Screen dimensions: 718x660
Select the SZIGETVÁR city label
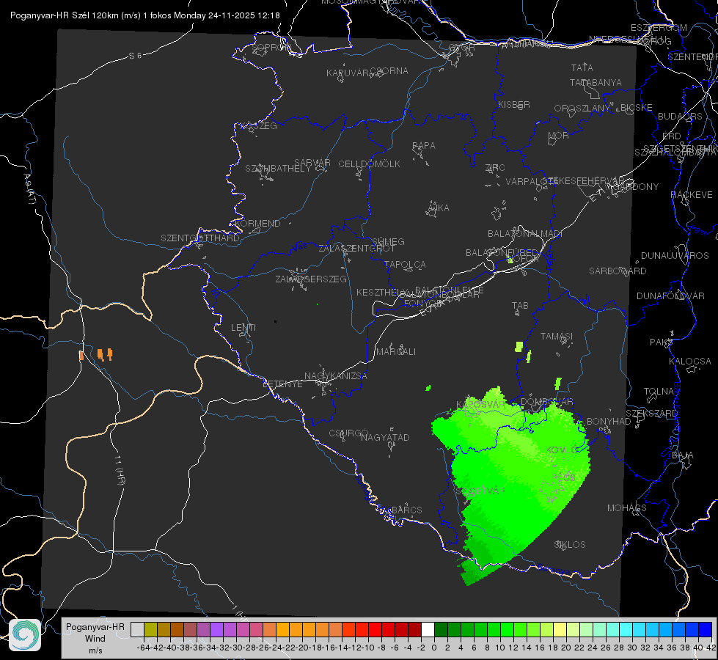click(x=480, y=491)
